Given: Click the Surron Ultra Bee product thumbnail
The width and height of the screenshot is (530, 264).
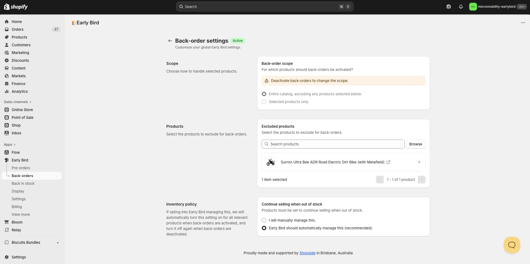Looking at the screenshot, I should pyautogui.click(x=270, y=162).
